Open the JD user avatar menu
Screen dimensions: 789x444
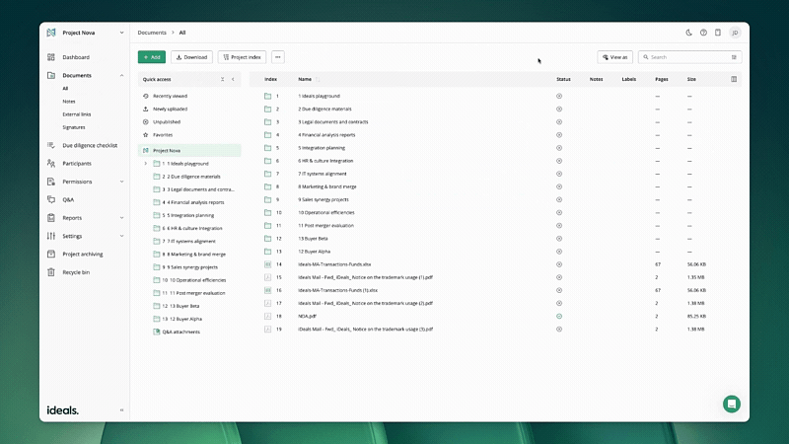coord(734,33)
